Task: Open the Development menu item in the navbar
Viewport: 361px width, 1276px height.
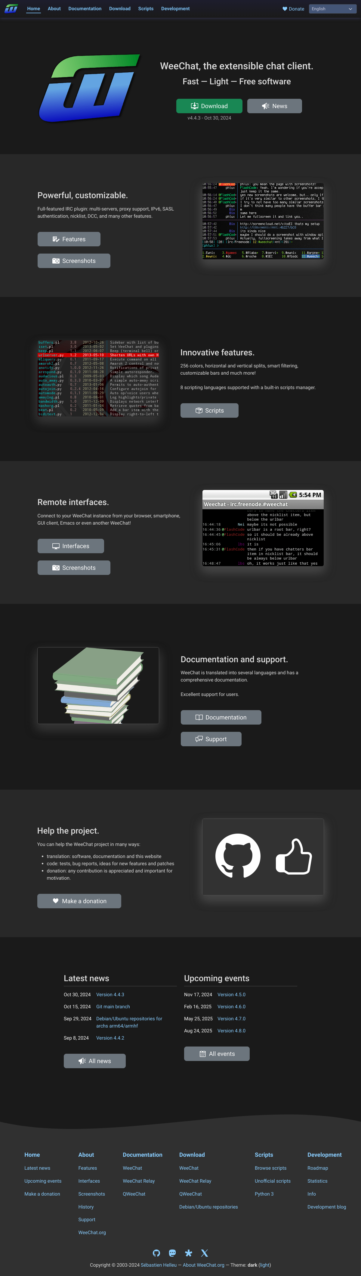Action: 176,8
